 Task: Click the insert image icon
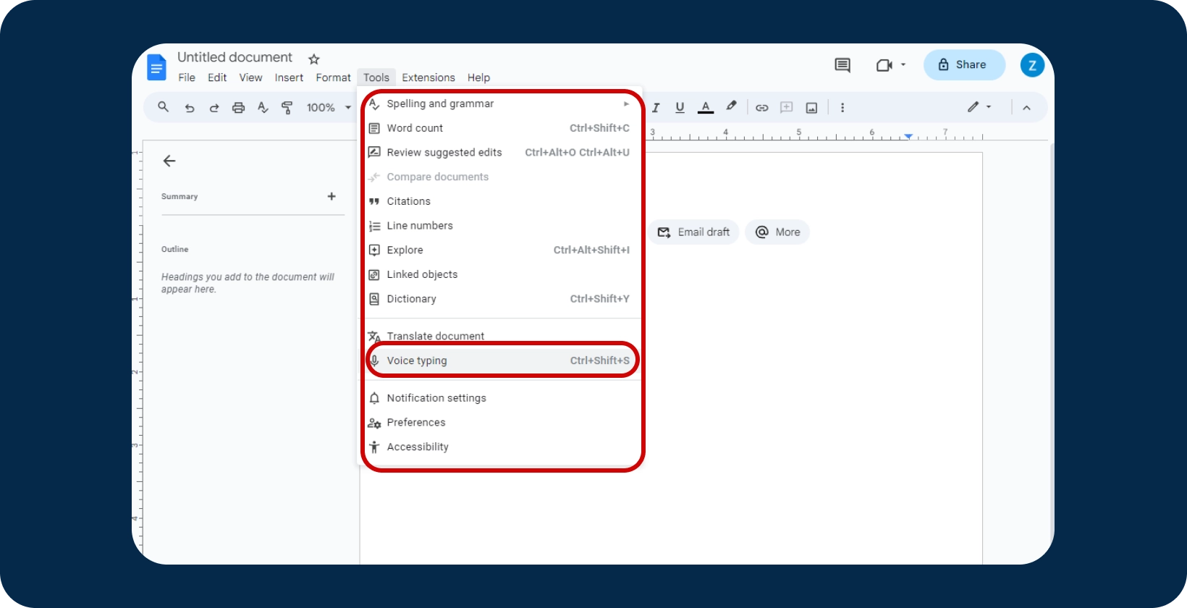pos(812,108)
